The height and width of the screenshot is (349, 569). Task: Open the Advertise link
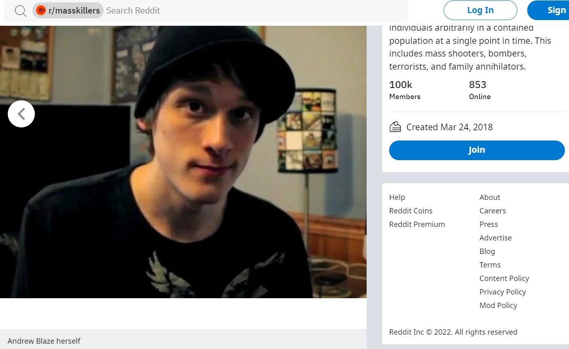point(496,238)
